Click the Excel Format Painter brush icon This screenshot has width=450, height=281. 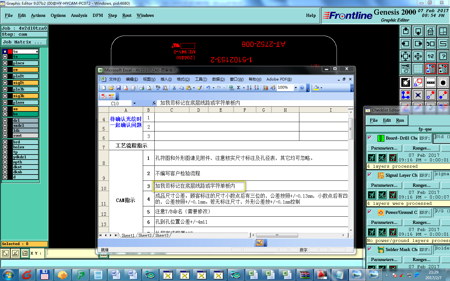[x=199, y=88]
